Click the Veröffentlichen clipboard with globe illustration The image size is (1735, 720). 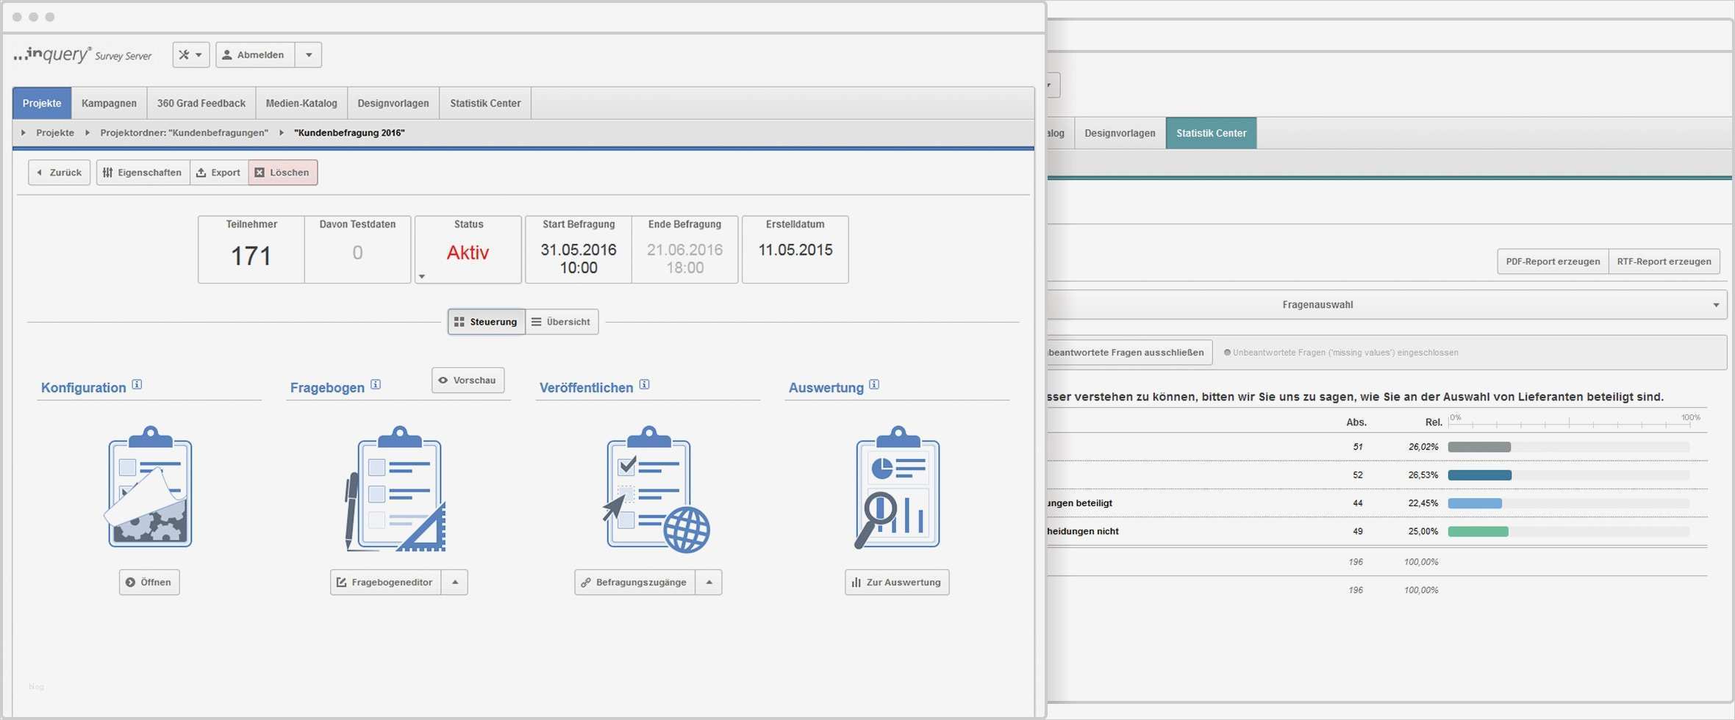(657, 489)
